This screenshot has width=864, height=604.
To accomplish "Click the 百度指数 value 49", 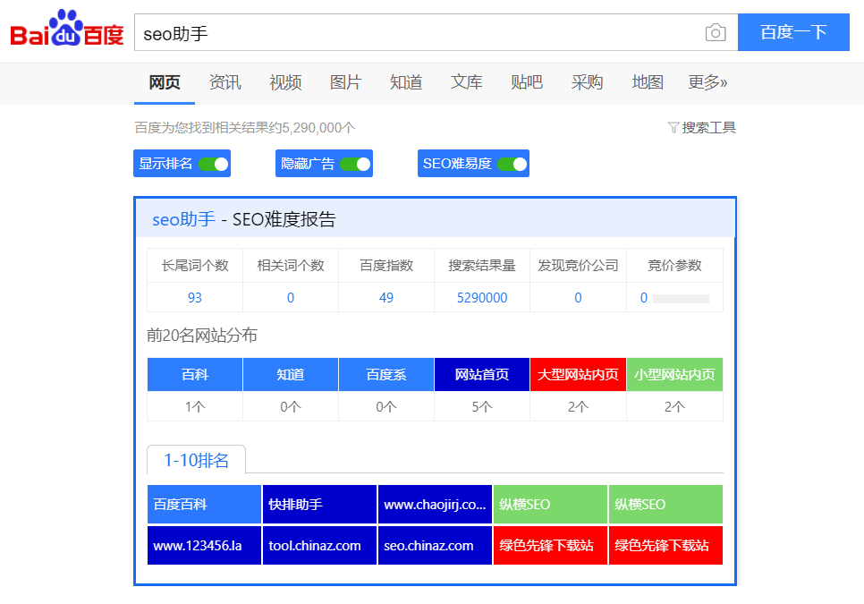I will pyautogui.click(x=385, y=298).
